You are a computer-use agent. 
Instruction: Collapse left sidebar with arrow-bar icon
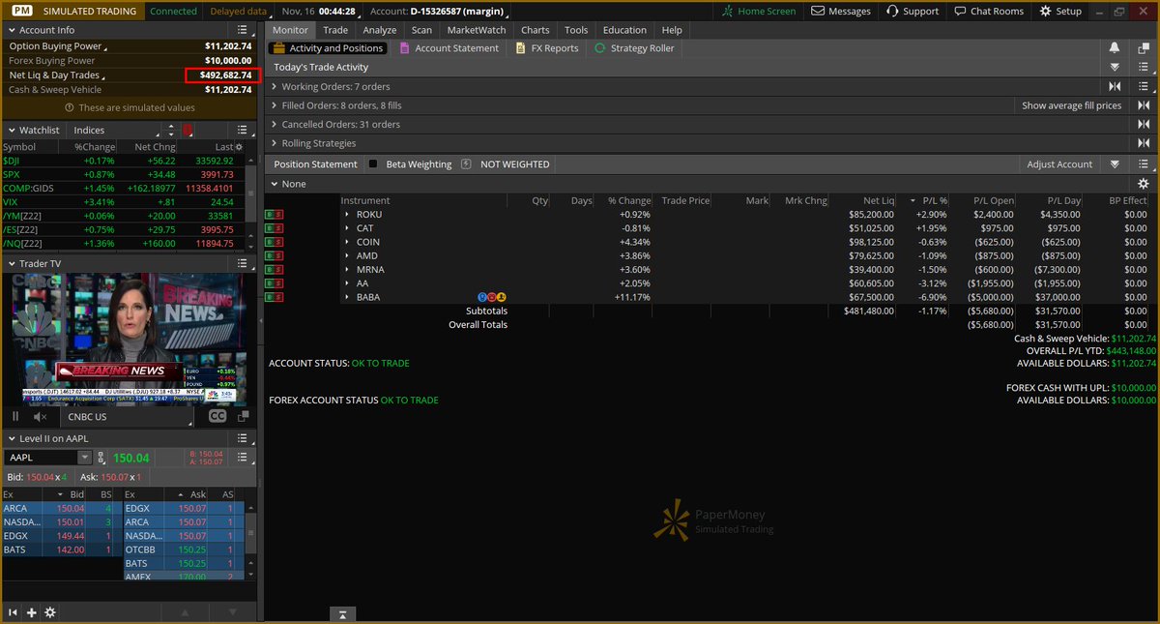pyautogui.click(x=14, y=612)
